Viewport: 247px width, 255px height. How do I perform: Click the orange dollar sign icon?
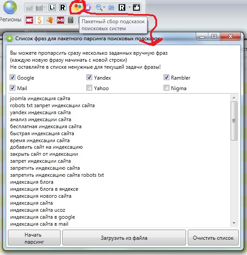(x=39, y=20)
